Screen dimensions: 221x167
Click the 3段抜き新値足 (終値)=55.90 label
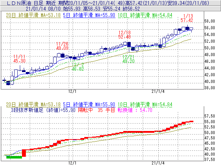click(x=43, y=110)
